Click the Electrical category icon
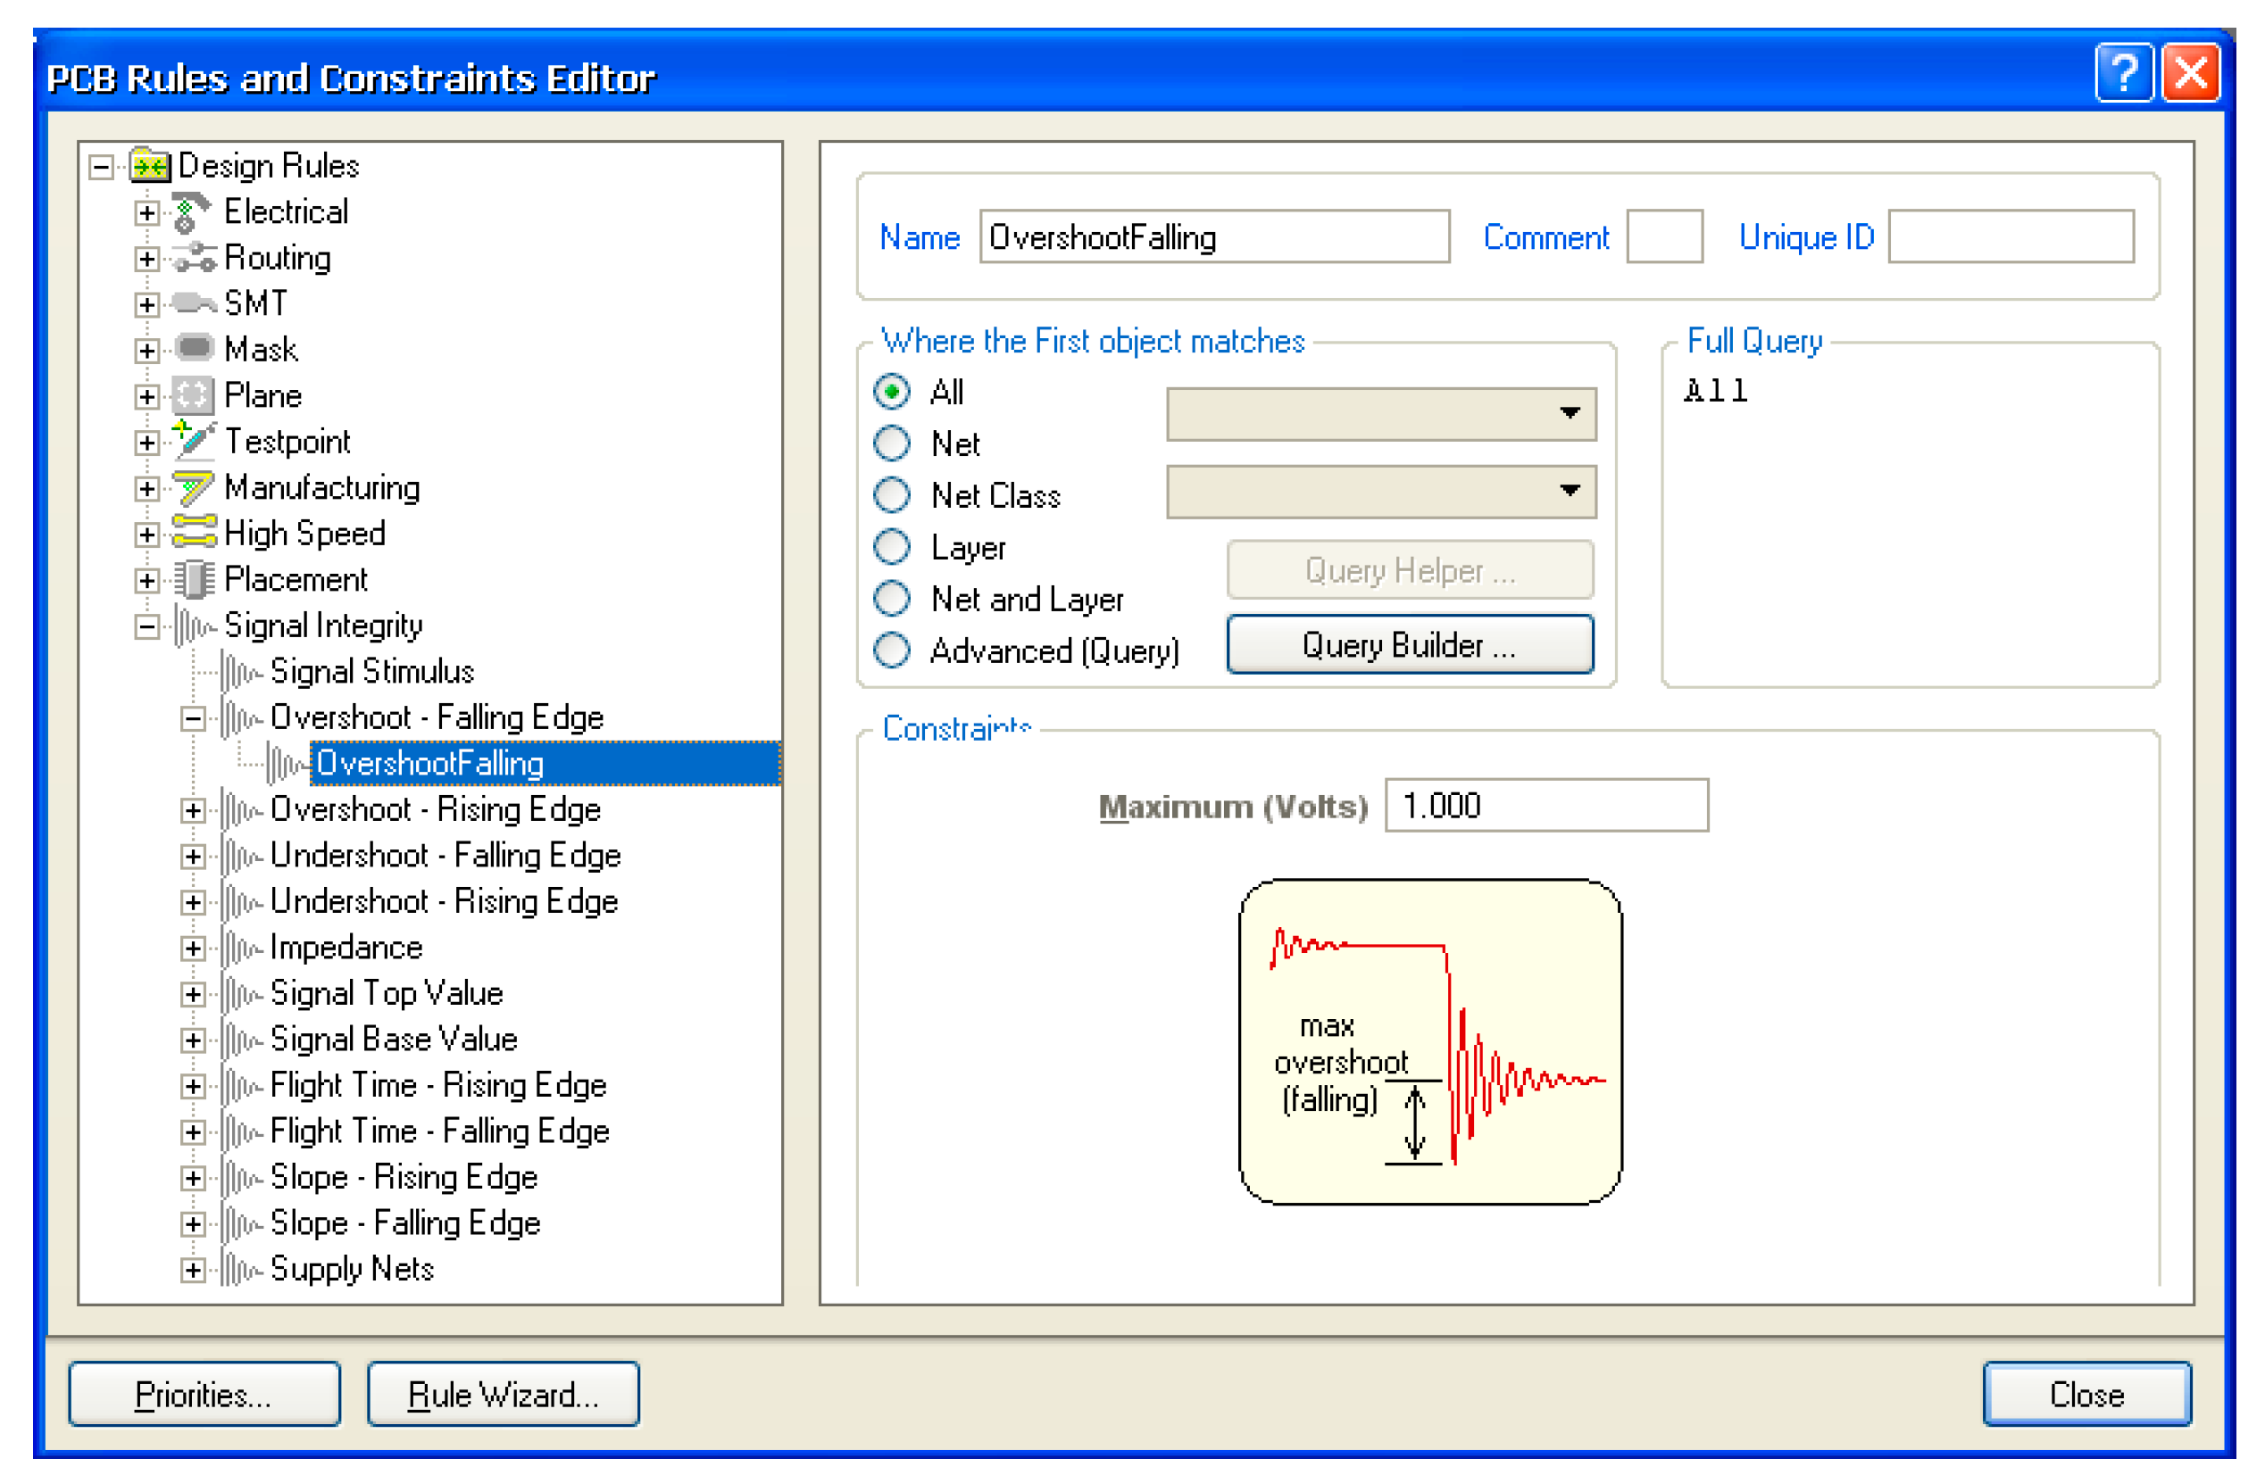The width and height of the screenshot is (2265, 1475). 191,212
